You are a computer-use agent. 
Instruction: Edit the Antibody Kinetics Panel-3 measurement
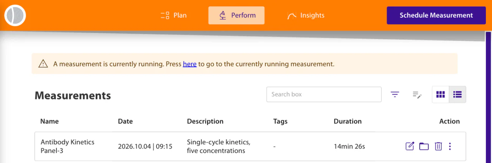[x=410, y=146]
